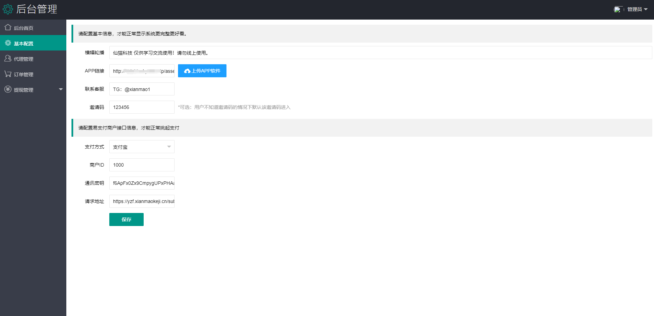The height and width of the screenshot is (316, 654).
Task: Focus the 邀请码 field containing 123456
Action: 142,107
